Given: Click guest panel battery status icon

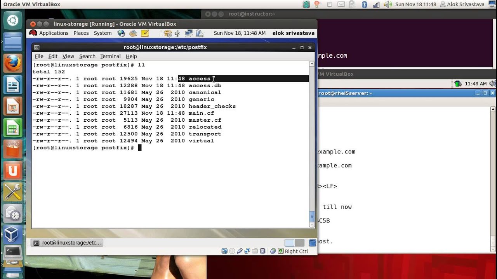Looking at the screenshot, I should coord(200,33).
